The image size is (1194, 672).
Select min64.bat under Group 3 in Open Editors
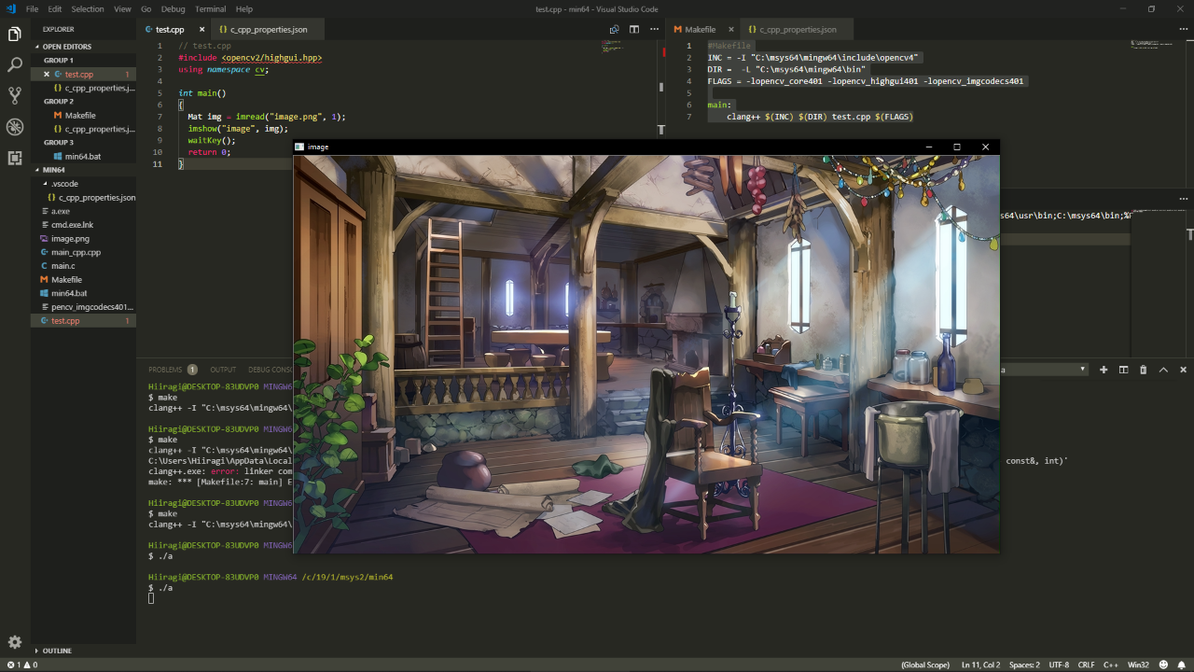click(x=83, y=157)
